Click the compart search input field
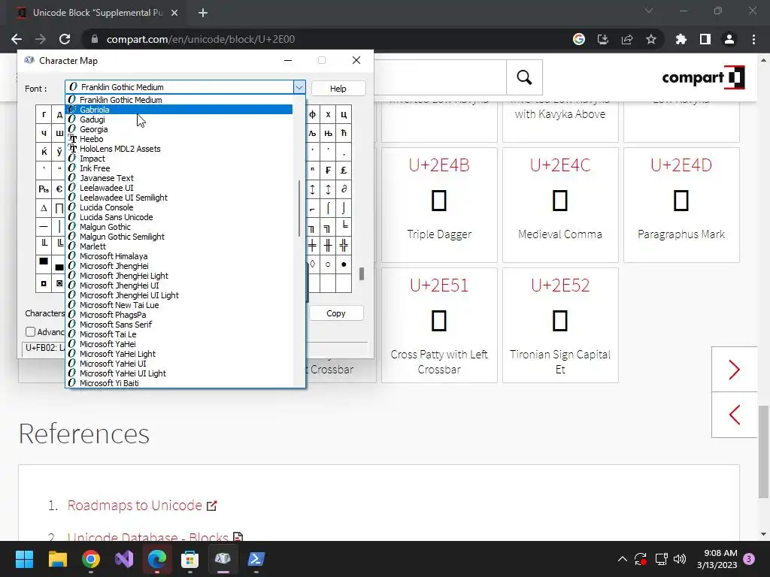Screen dimensions: 770x577 point(439,77)
